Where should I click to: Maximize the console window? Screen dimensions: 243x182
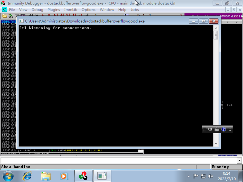click(x=204, y=21)
